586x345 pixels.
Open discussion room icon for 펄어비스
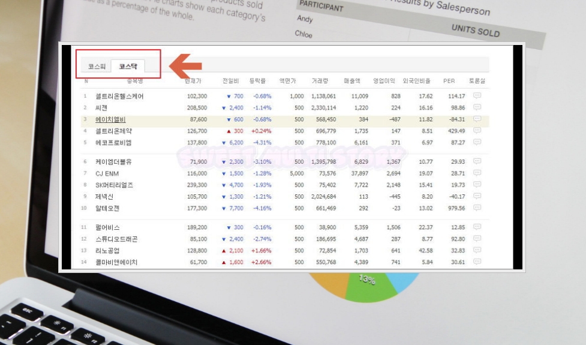tap(477, 227)
